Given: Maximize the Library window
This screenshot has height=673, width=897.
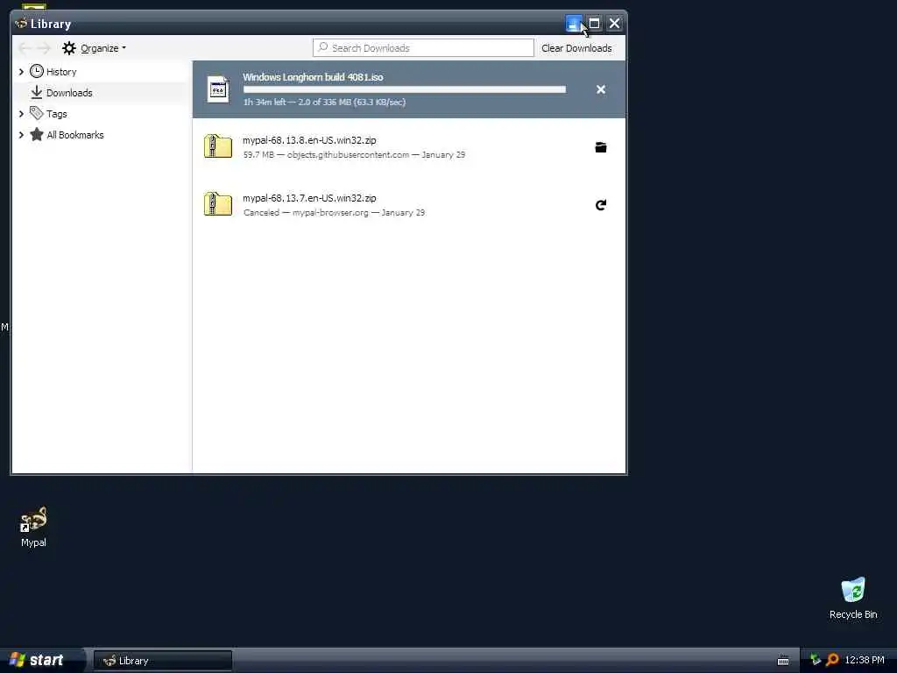Looking at the screenshot, I should (595, 24).
